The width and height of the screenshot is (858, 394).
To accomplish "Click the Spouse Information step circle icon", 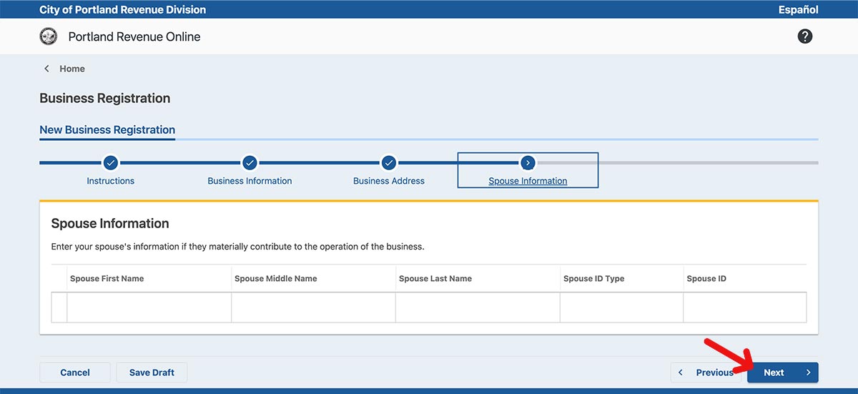I will (x=528, y=162).
